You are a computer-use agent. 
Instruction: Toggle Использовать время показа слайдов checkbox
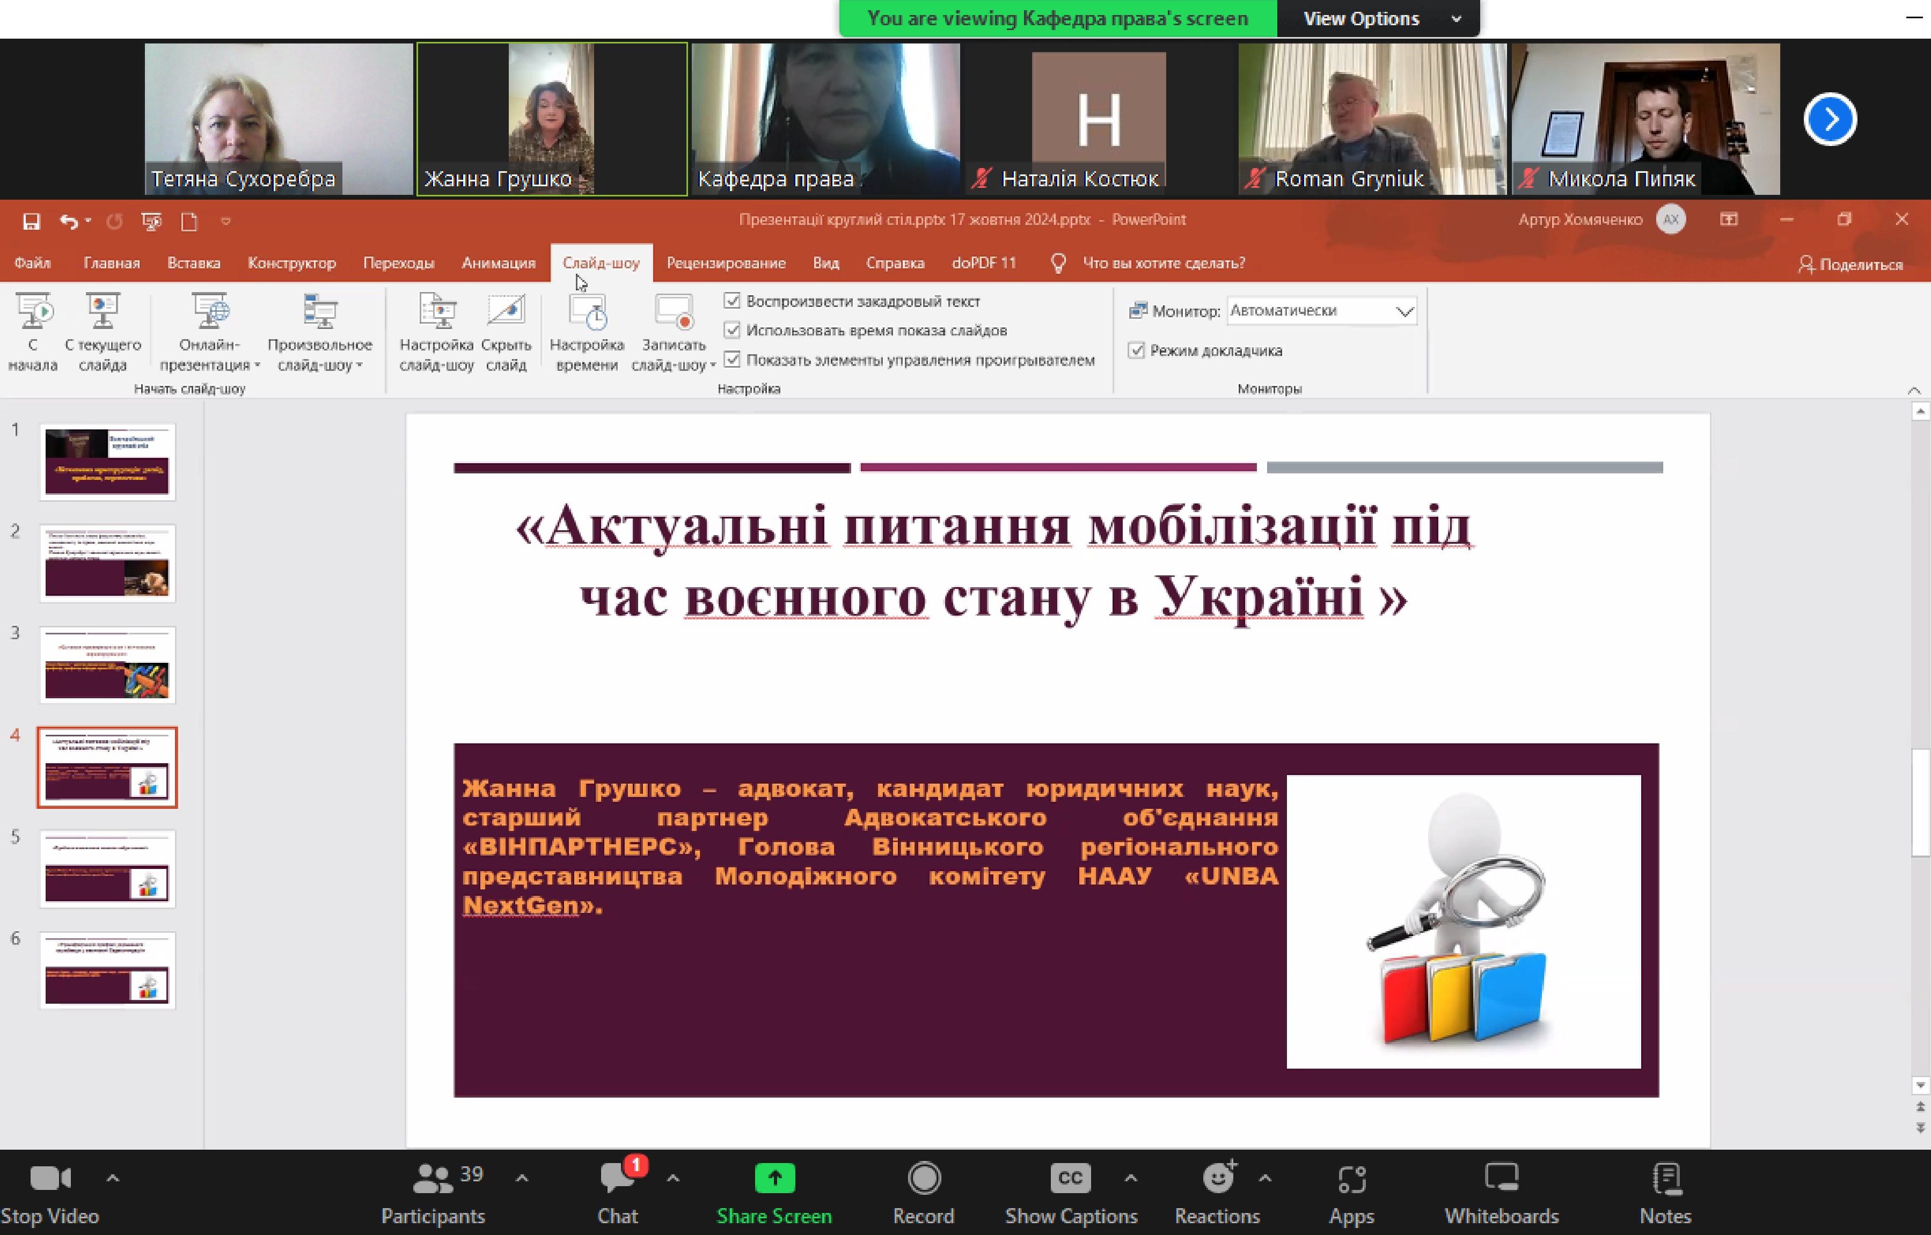point(732,330)
